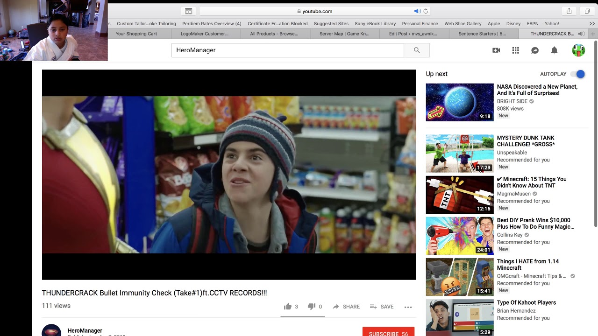Image resolution: width=598 pixels, height=336 pixels.
Task: Open the three-dot more actions menu
Action: click(408, 307)
